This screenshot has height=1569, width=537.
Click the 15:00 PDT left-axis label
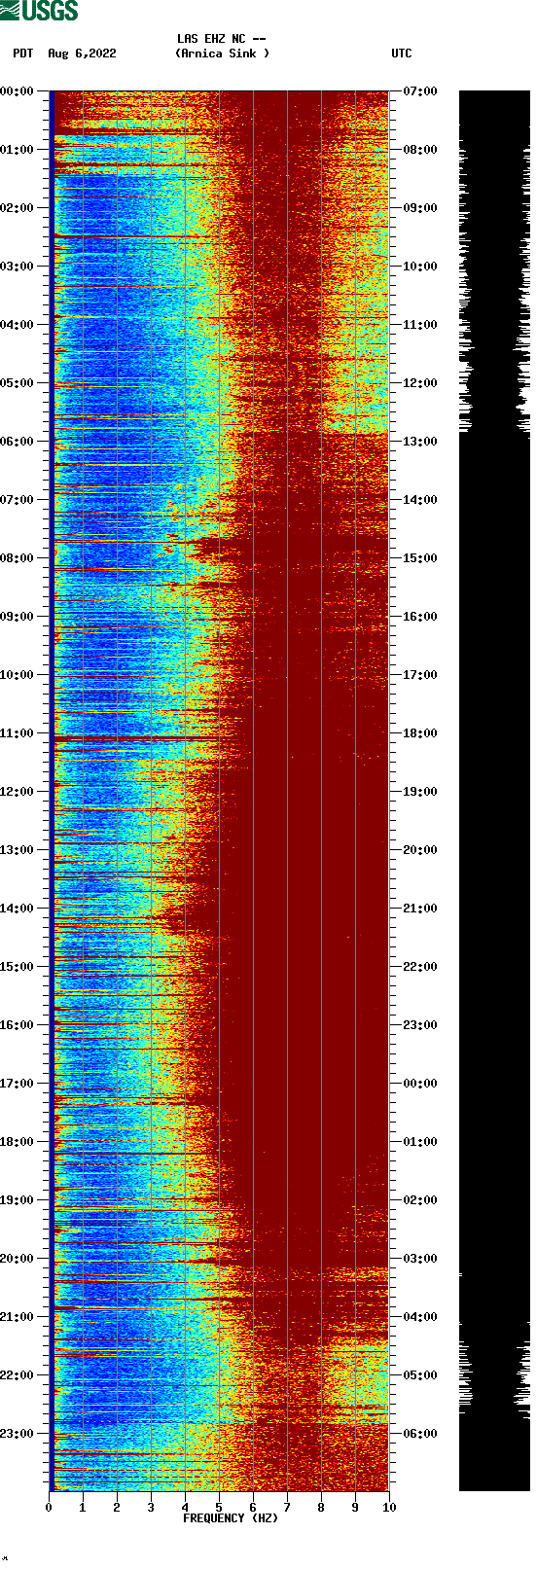[18, 967]
